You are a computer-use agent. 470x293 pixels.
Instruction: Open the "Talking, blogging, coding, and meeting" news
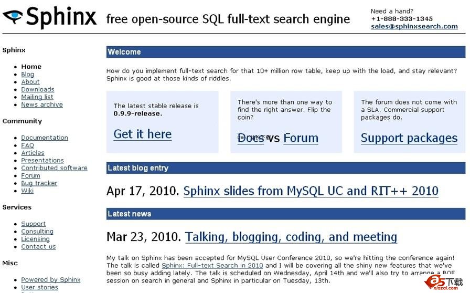coord(291,237)
